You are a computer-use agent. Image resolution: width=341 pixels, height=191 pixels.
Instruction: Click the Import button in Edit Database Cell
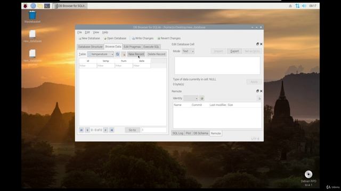click(218, 51)
